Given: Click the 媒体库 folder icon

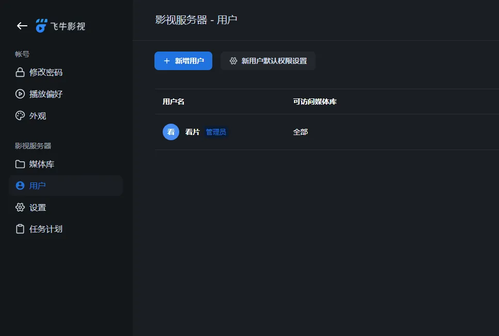Looking at the screenshot, I should click(19, 164).
